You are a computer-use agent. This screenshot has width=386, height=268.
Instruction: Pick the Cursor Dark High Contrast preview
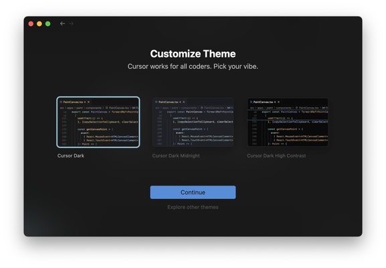(x=288, y=122)
